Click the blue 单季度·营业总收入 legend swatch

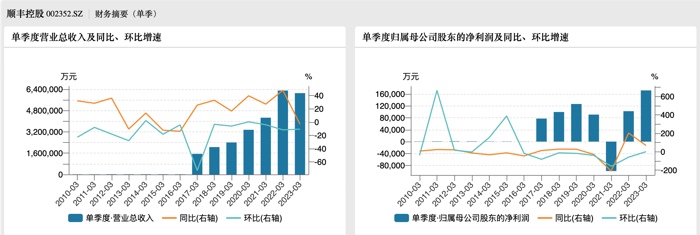coord(75,218)
